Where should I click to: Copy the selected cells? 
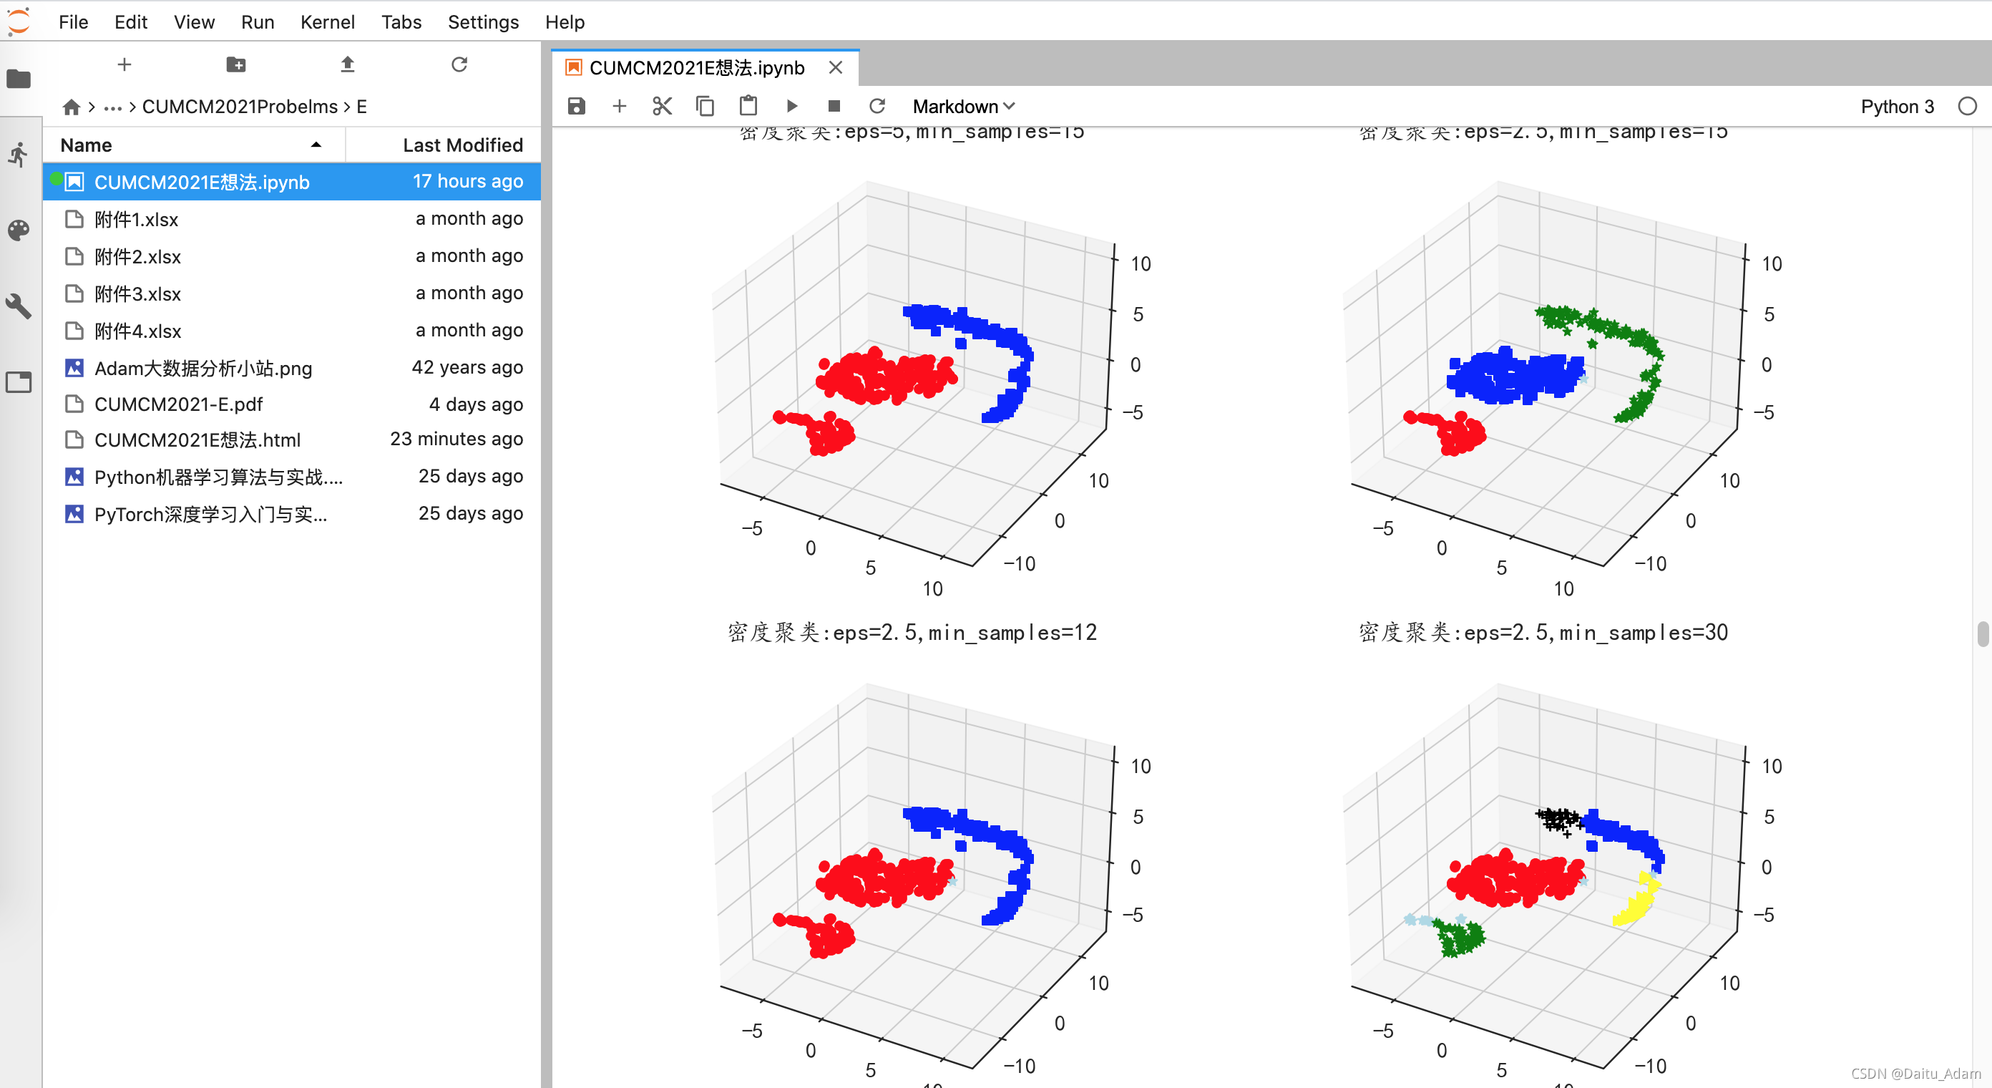point(705,106)
